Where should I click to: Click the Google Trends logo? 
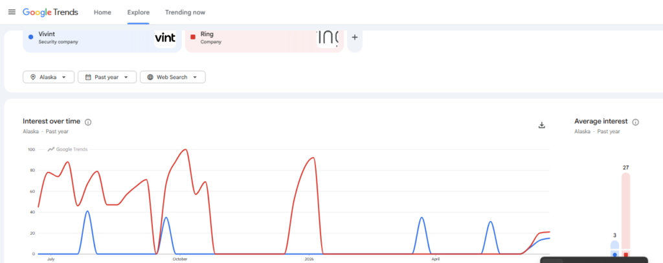(x=51, y=12)
